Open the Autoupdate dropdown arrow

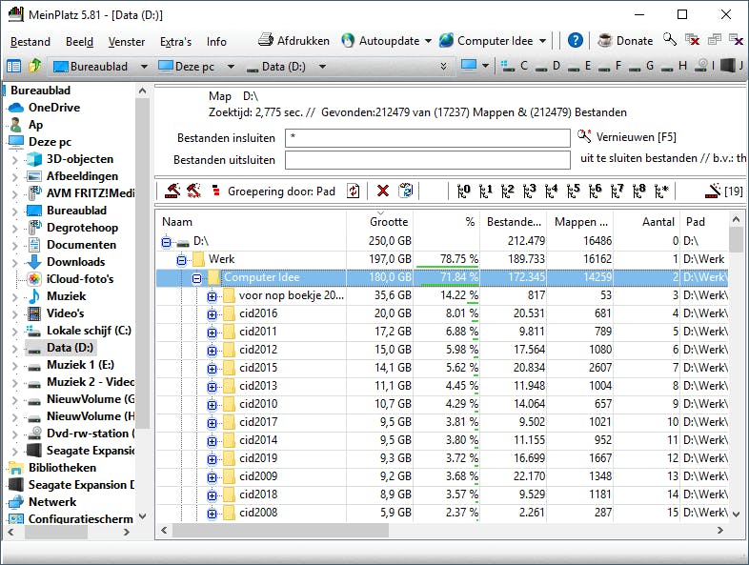click(x=428, y=41)
